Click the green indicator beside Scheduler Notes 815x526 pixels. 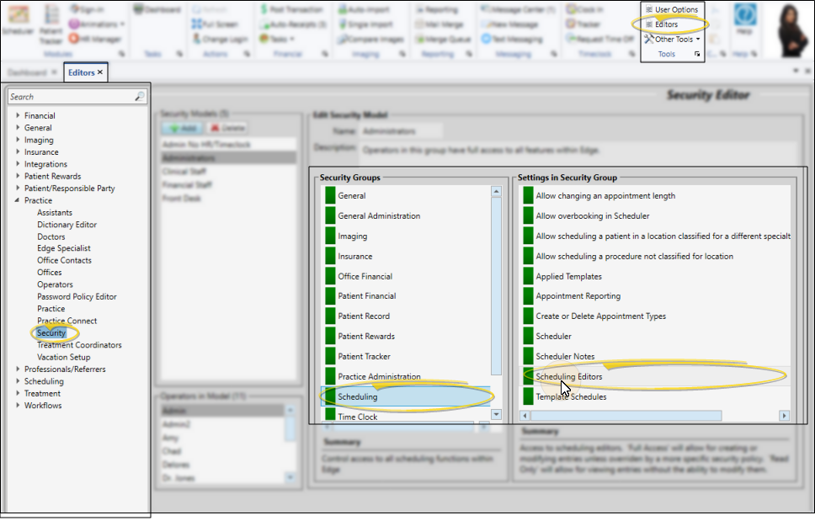coord(529,357)
